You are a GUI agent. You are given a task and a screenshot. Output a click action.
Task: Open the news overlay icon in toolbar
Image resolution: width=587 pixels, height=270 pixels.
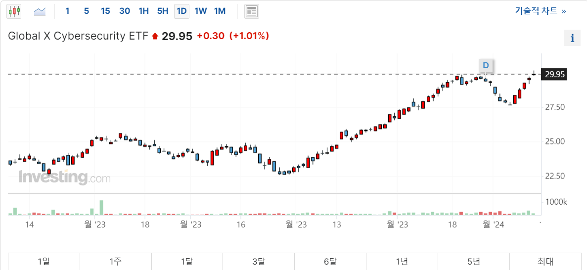(x=252, y=11)
